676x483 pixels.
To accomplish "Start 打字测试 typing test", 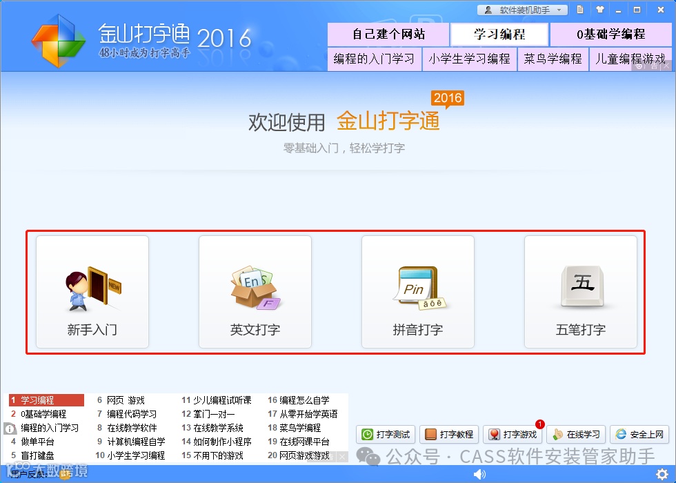I will [386, 434].
